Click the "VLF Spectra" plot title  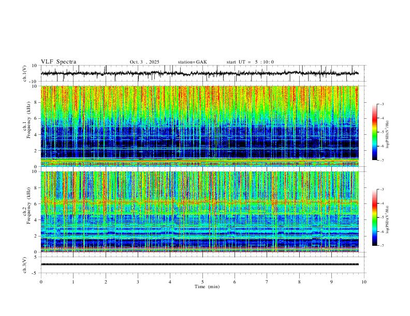(x=58, y=62)
